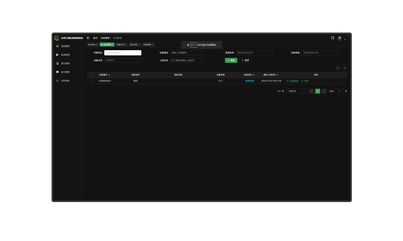The width and height of the screenshot is (403, 241).
Task: Refresh table using the round refresh icon
Action: point(345,68)
